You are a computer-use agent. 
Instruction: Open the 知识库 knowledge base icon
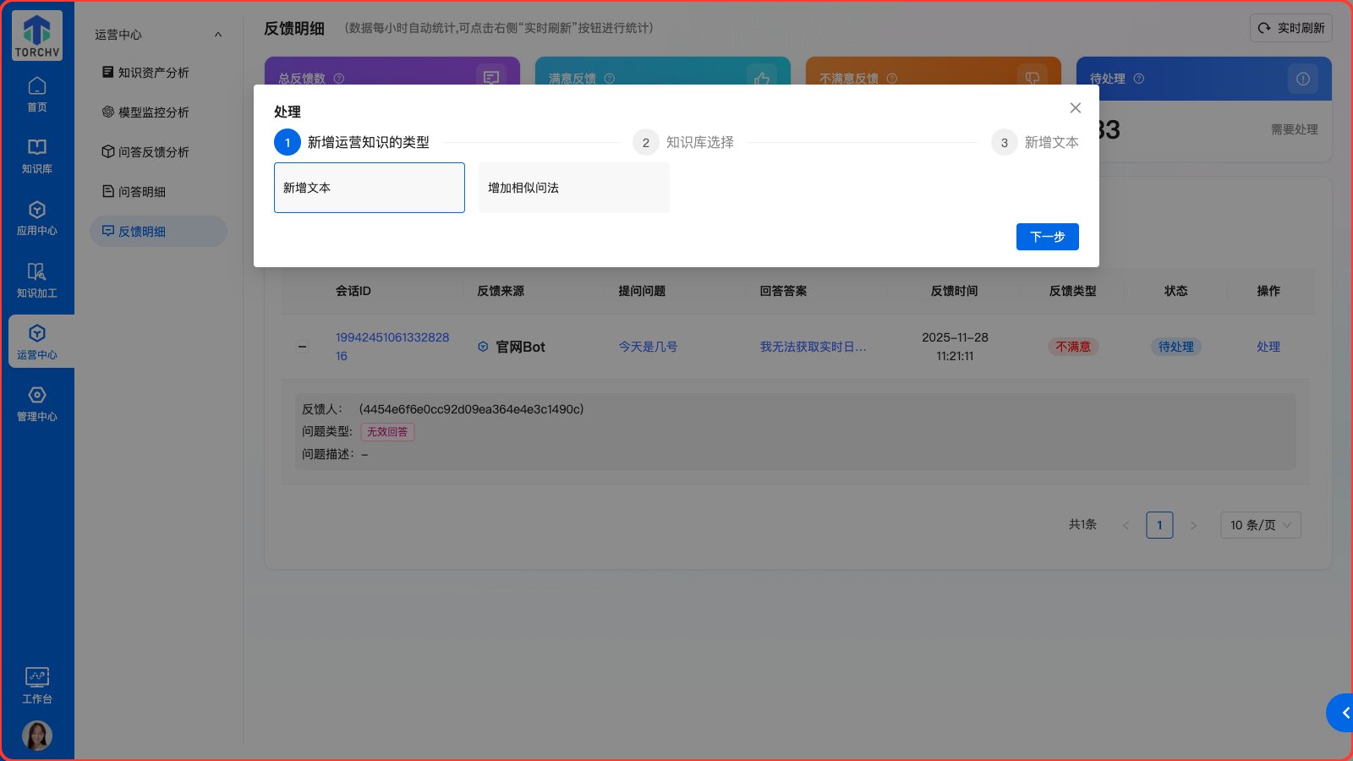click(37, 156)
